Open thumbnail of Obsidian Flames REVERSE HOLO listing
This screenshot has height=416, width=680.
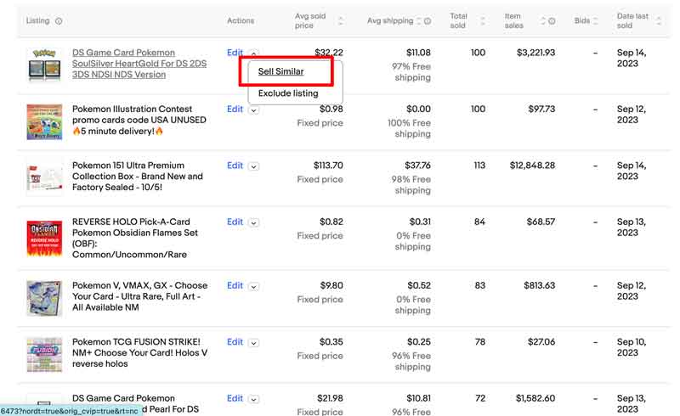[x=44, y=239]
